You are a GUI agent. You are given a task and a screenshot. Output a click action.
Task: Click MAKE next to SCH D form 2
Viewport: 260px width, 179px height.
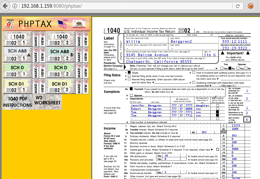click(79, 71)
